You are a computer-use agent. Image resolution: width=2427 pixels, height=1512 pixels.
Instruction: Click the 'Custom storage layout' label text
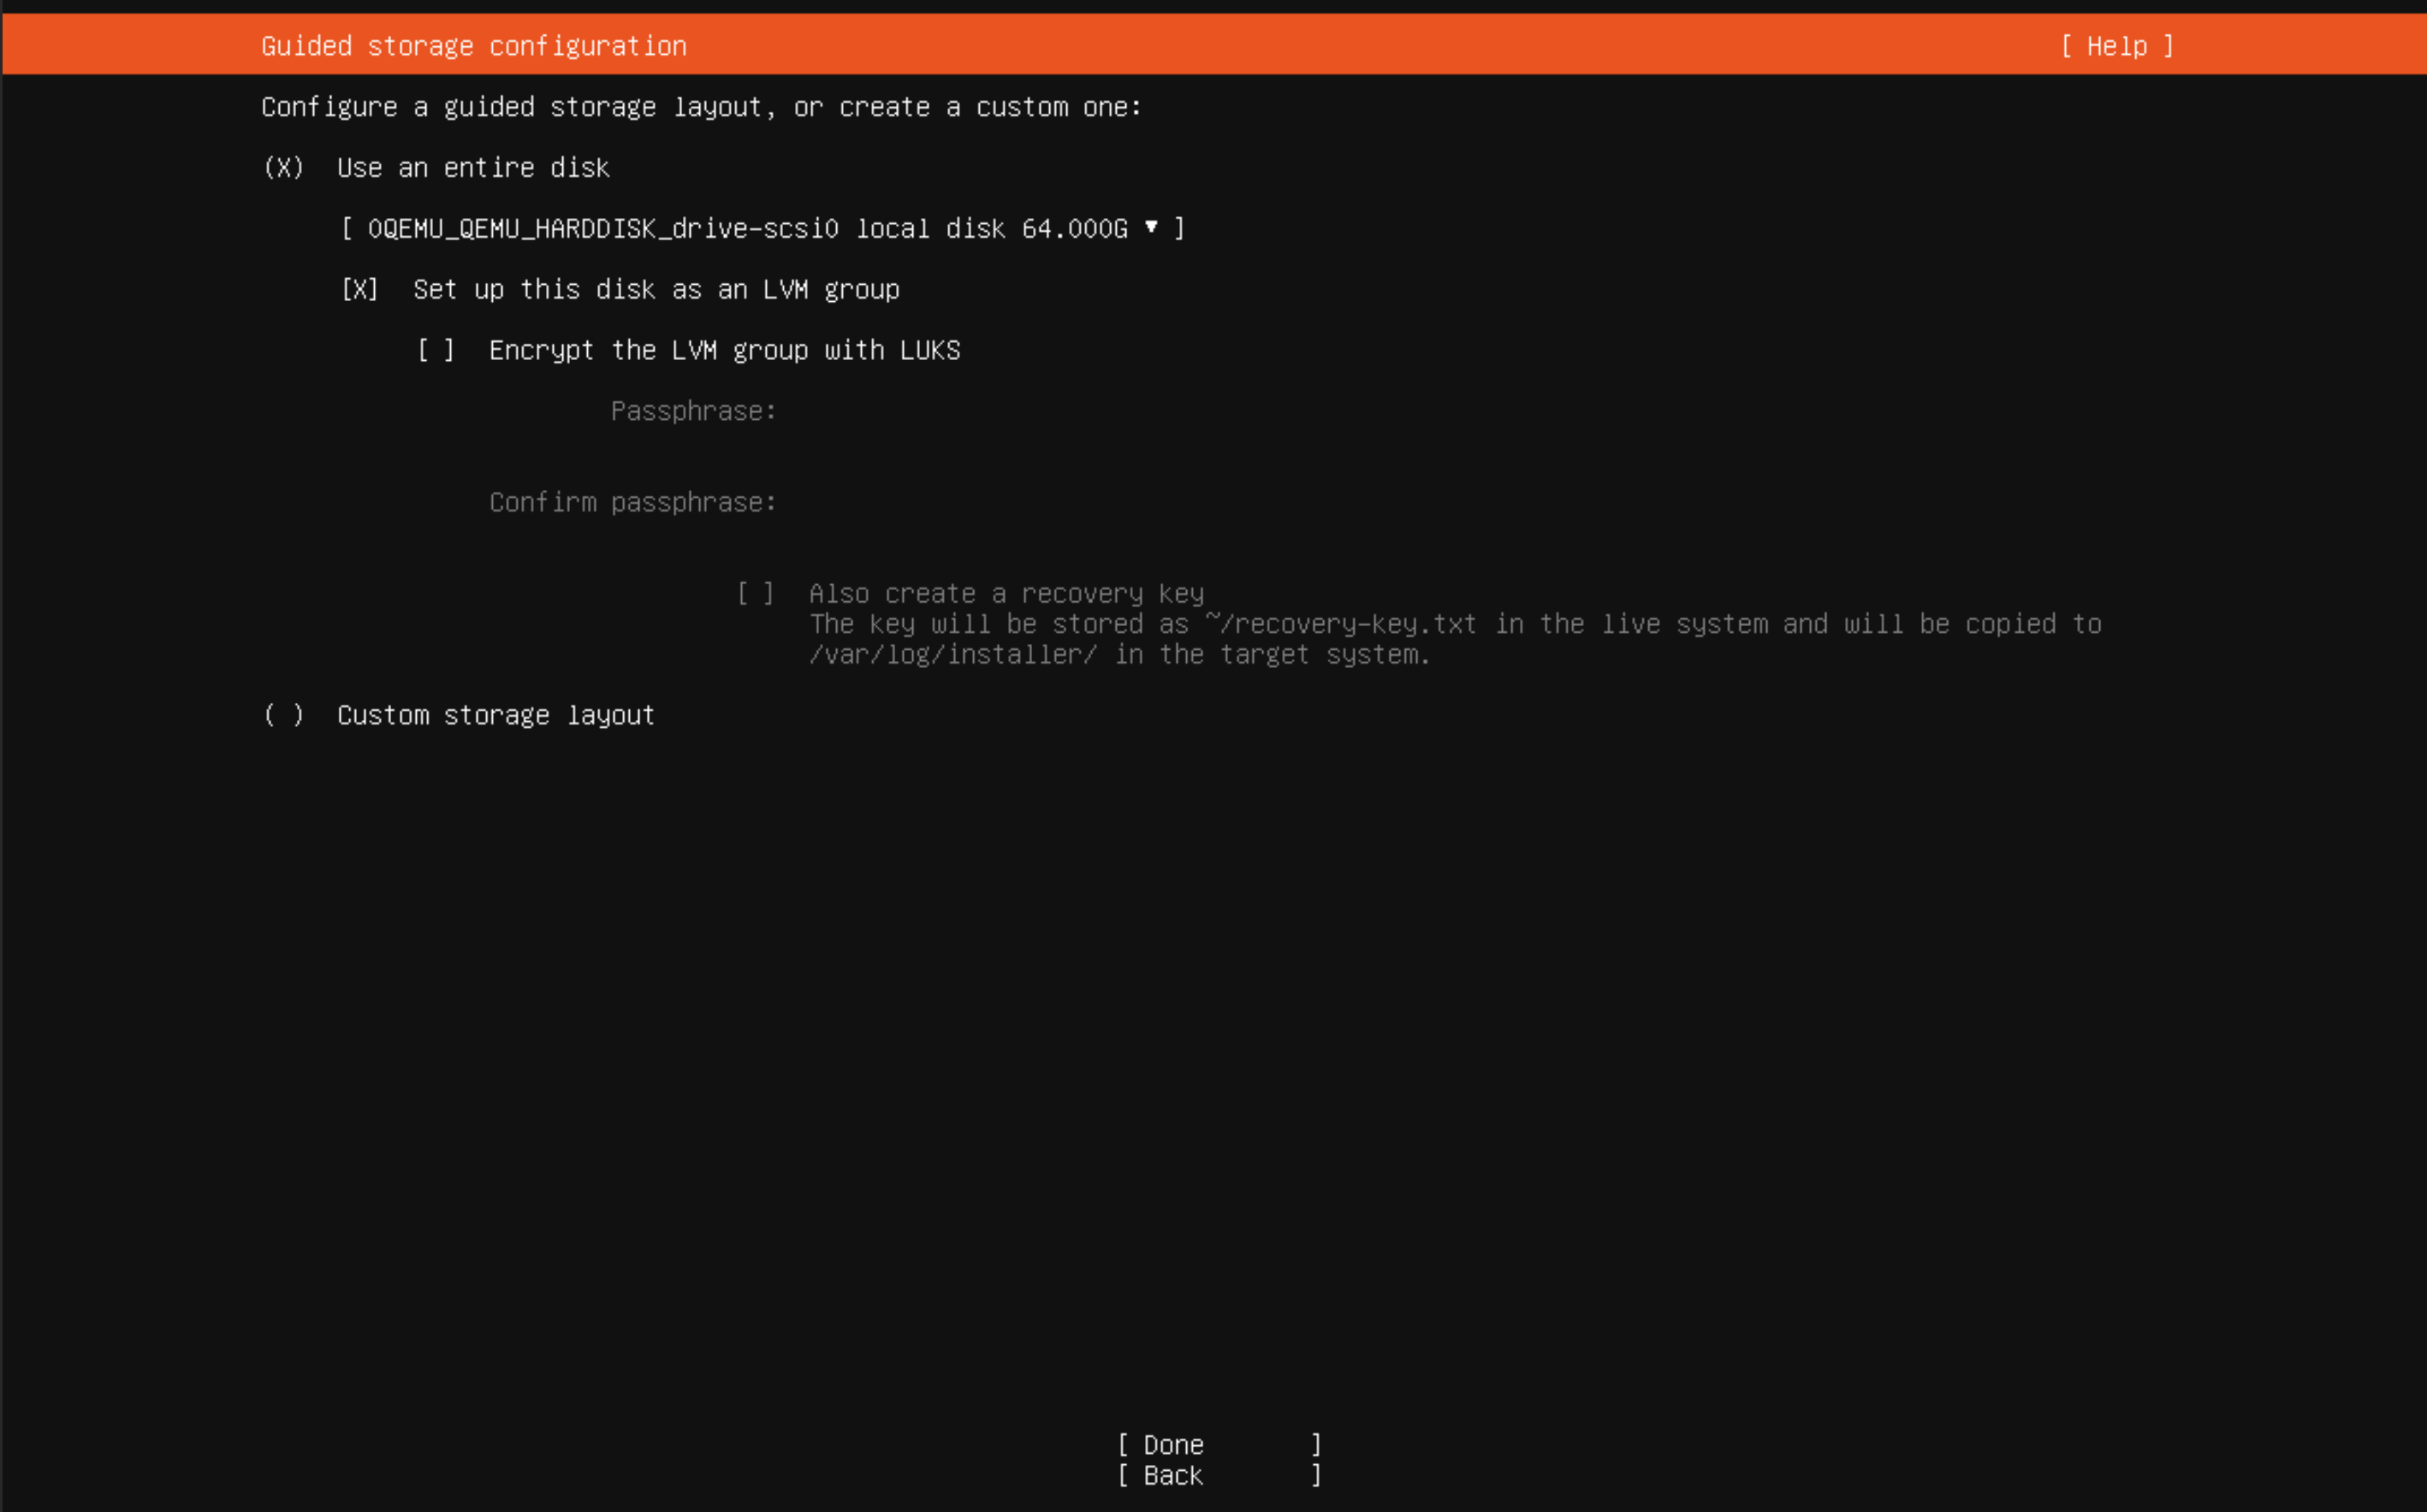(495, 716)
